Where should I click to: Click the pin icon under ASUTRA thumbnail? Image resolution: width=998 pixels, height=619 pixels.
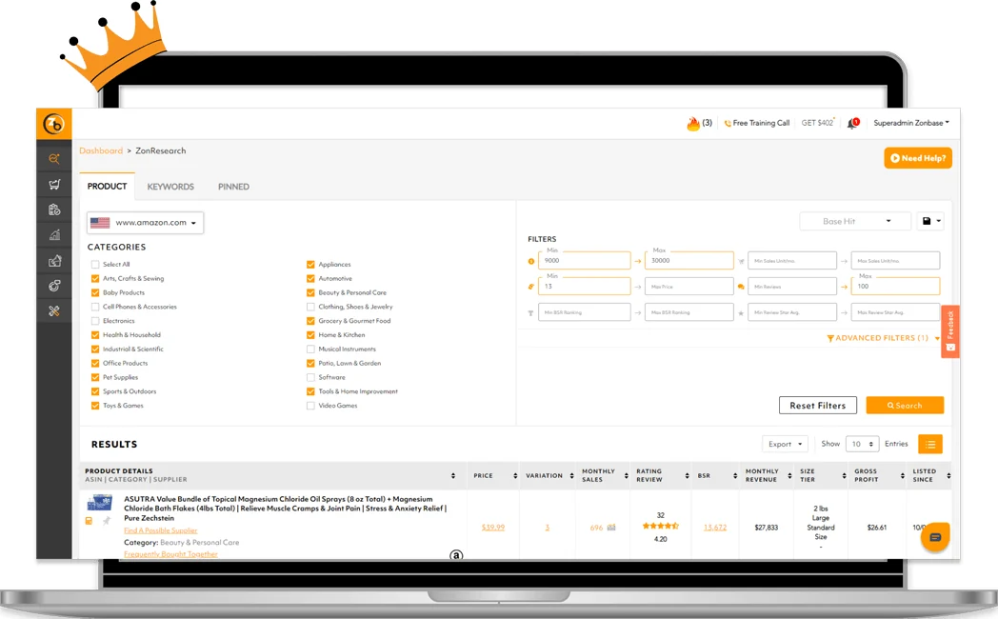tap(107, 521)
